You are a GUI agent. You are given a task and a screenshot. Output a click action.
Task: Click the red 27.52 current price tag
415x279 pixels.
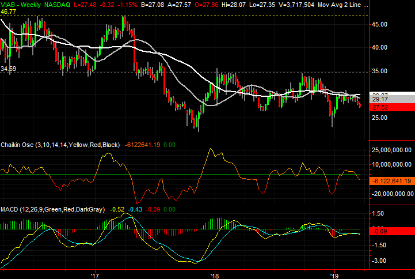click(378, 107)
